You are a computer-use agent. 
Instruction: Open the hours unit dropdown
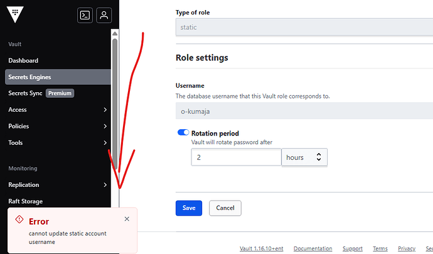point(304,157)
